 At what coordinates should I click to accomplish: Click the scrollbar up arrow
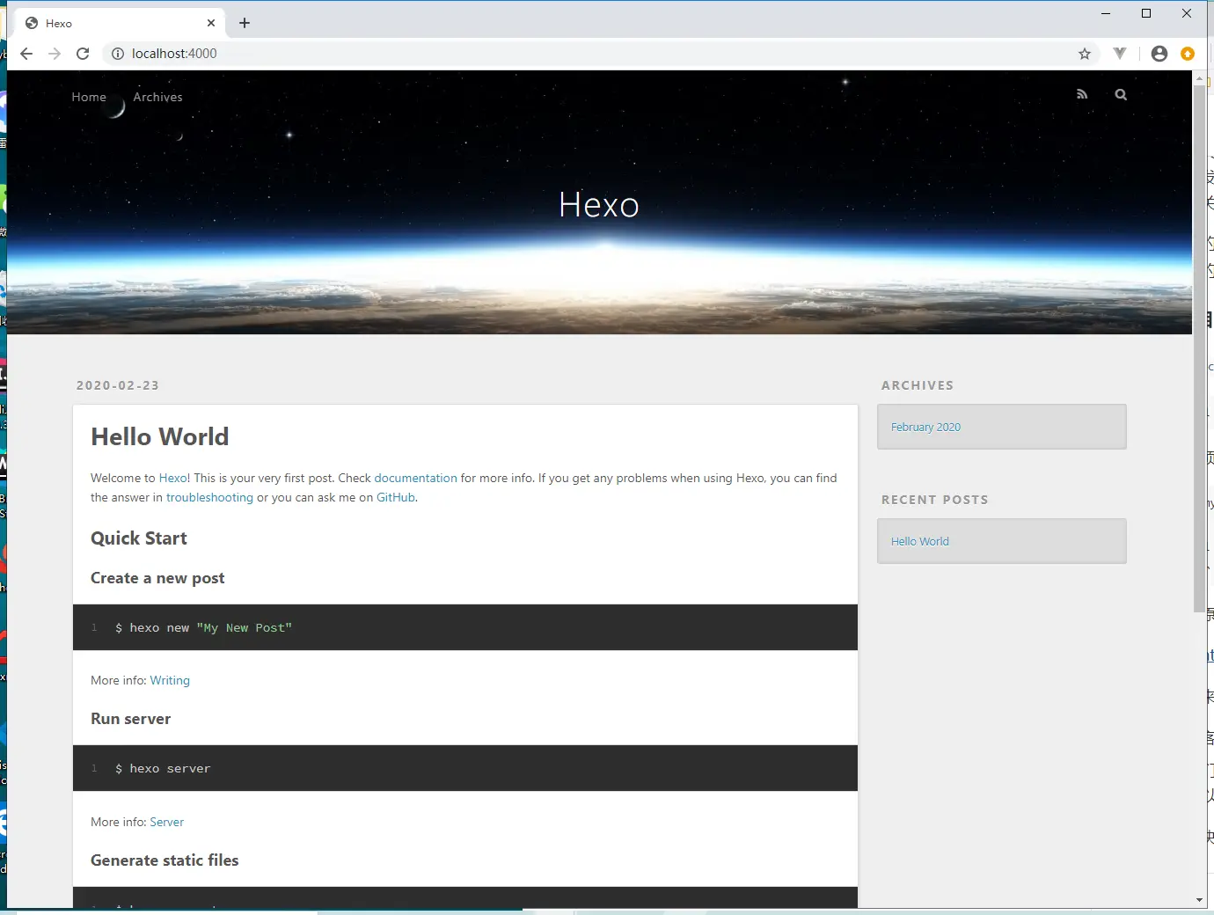(1199, 78)
